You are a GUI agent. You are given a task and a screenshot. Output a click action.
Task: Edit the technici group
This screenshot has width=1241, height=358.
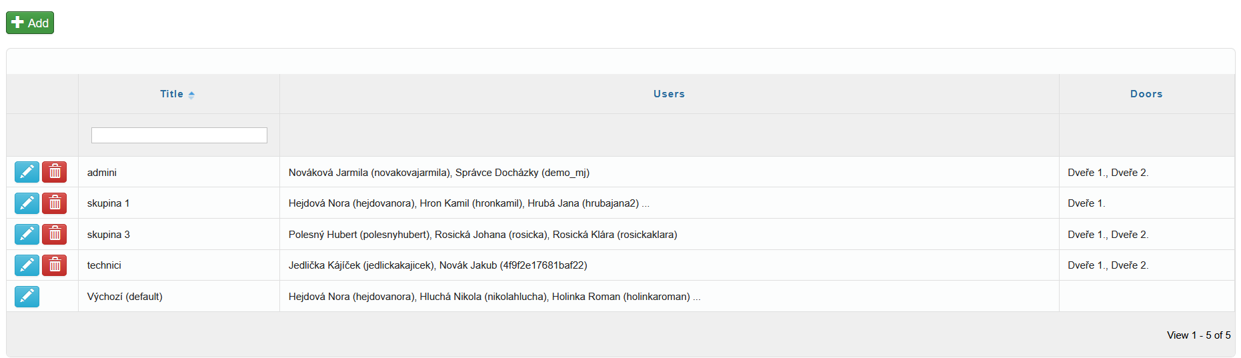click(x=27, y=265)
